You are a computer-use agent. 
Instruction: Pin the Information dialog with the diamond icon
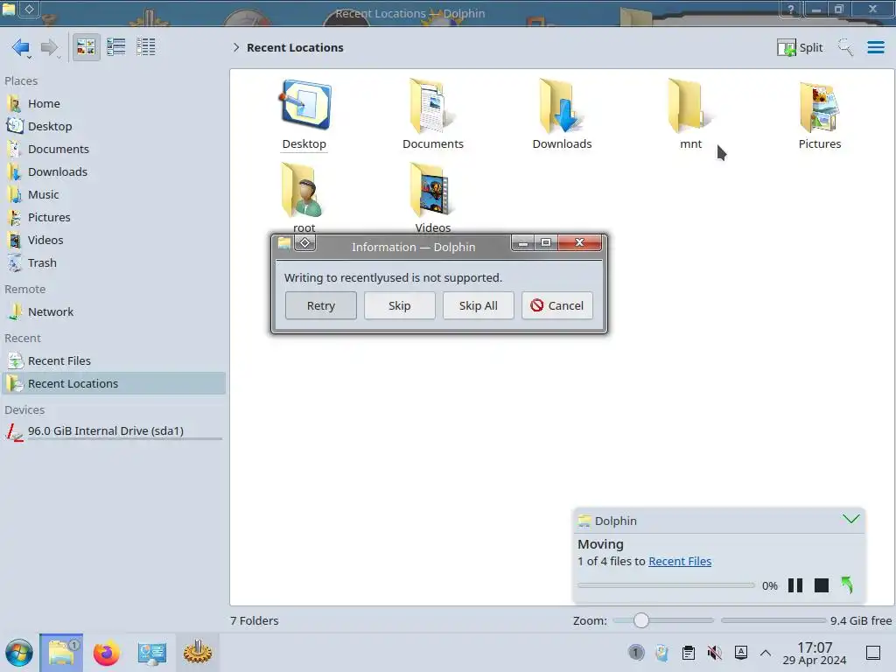click(305, 243)
